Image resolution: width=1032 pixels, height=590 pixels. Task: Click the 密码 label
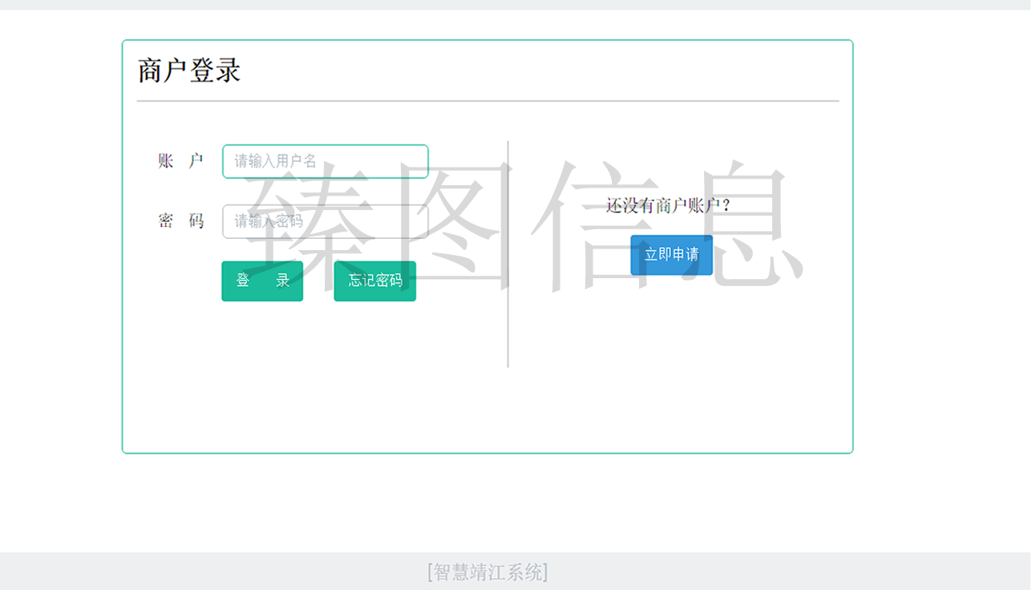point(181,221)
